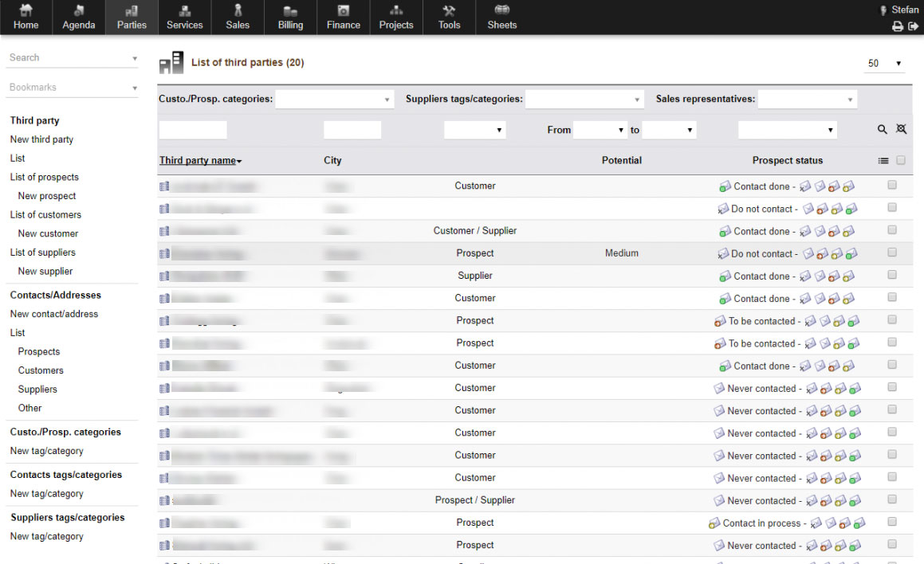The height and width of the screenshot is (564, 924).
Task: Log out using the exit icon
Action: (913, 26)
